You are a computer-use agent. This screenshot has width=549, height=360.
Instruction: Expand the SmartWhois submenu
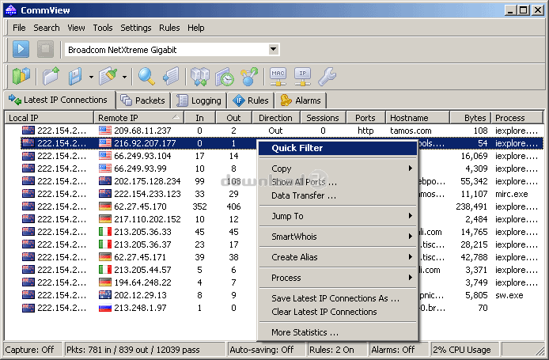point(338,237)
